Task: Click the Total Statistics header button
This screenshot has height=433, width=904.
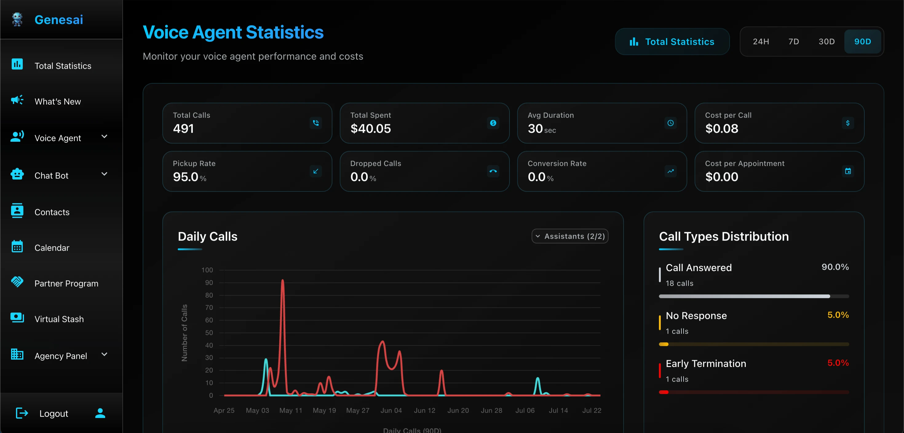Action: [x=672, y=42]
